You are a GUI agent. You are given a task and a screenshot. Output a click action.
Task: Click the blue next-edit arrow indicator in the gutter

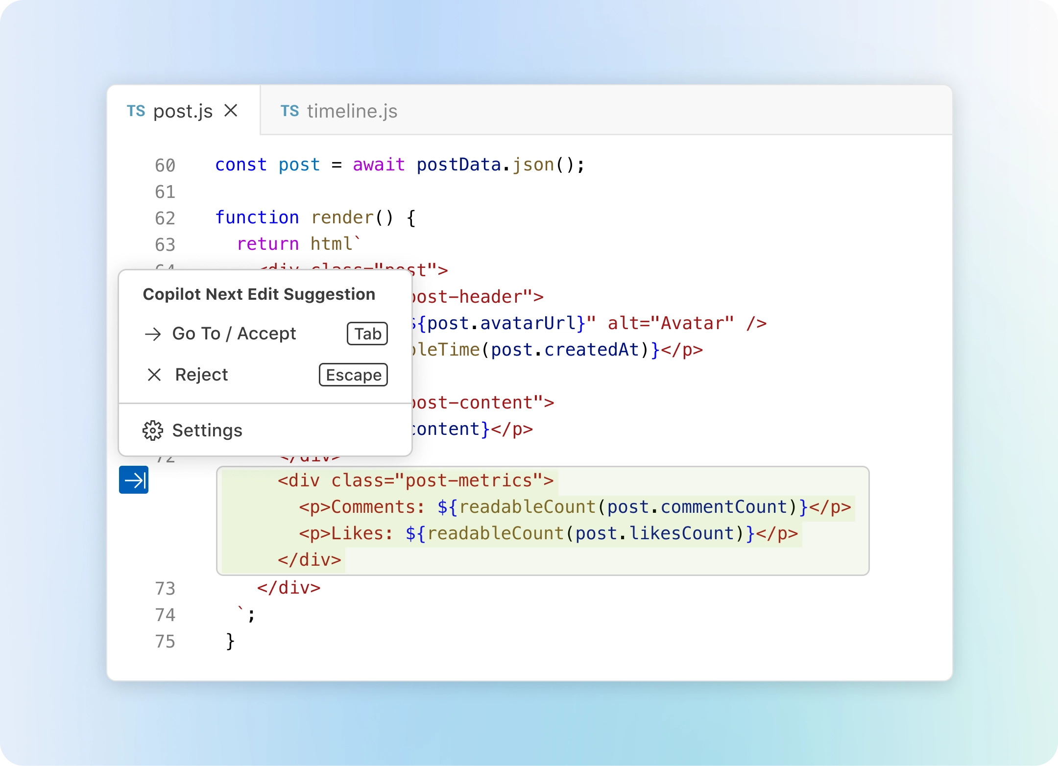(x=133, y=480)
